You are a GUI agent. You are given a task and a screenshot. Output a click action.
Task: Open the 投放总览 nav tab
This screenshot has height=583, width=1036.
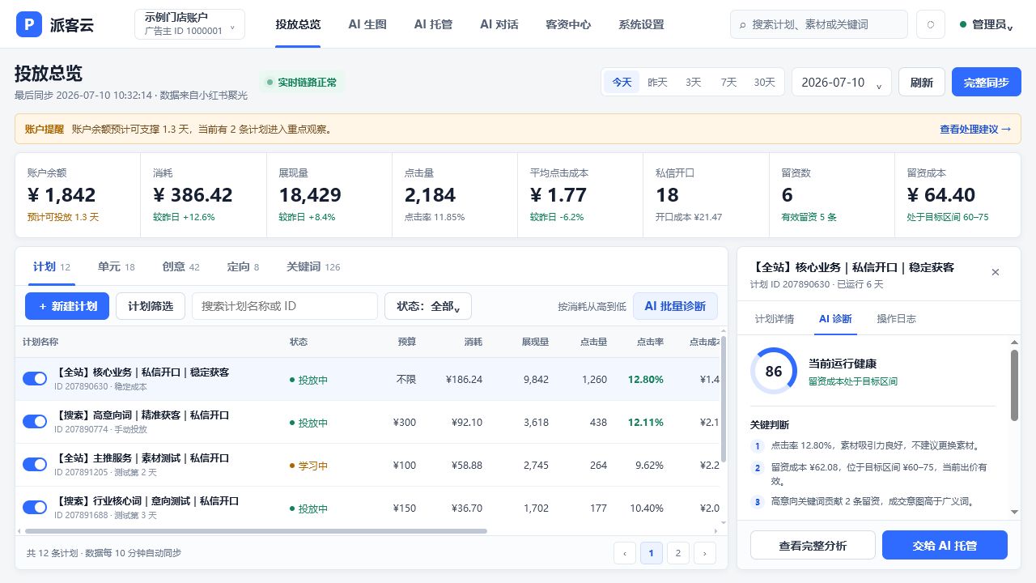click(x=298, y=24)
